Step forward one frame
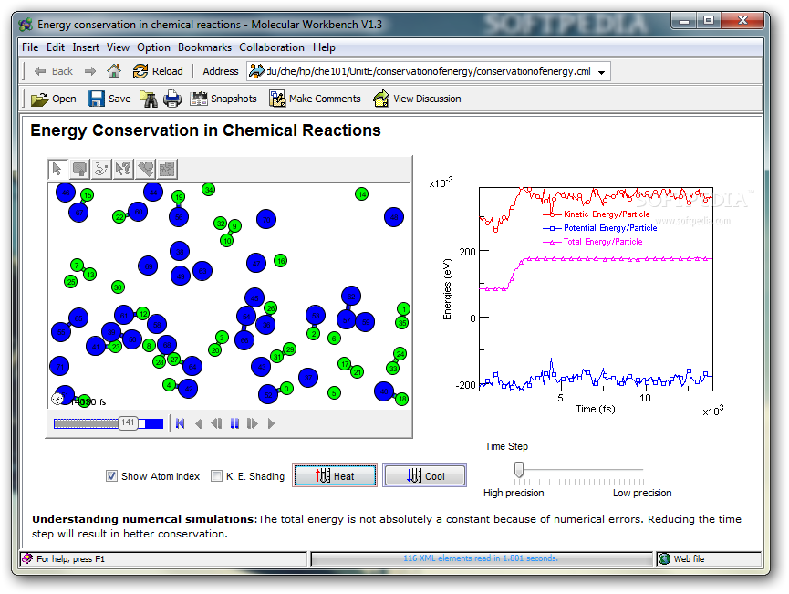Screen dimensions: 789x594 (252, 424)
